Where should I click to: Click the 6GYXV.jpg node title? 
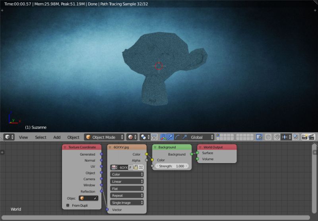coord(121,147)
